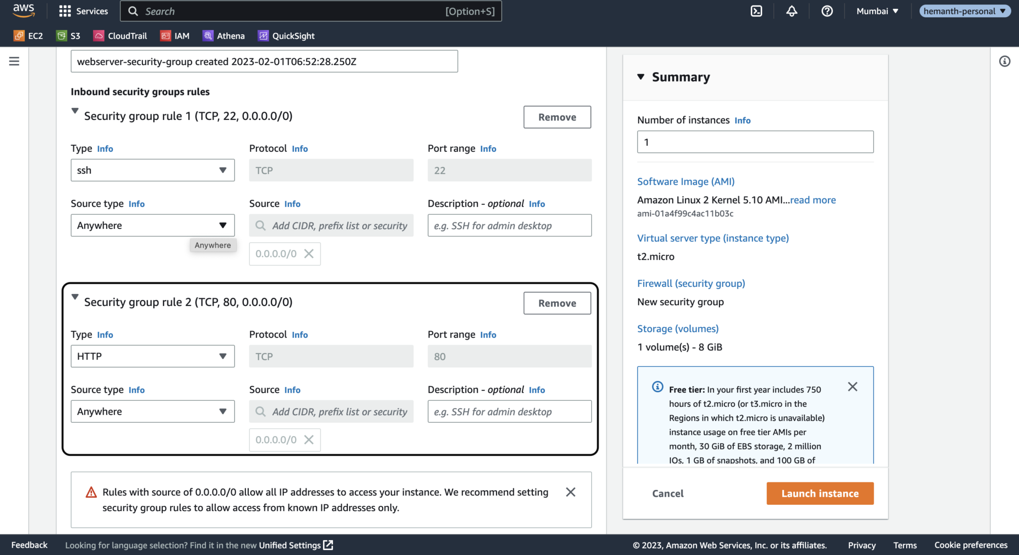Collapse the Summary section
The width and height of the screenshot is (1019, 555).
click(x=641, y=77)
